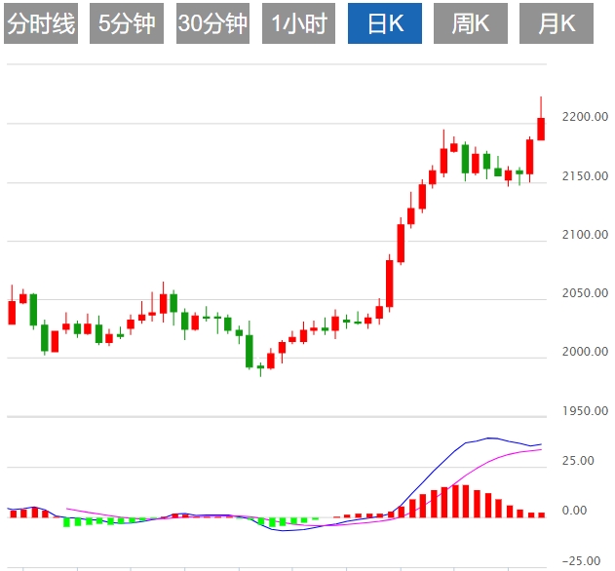Click the active 日K tab
This screenshot has width=615, height=571.
click(385, 24)
